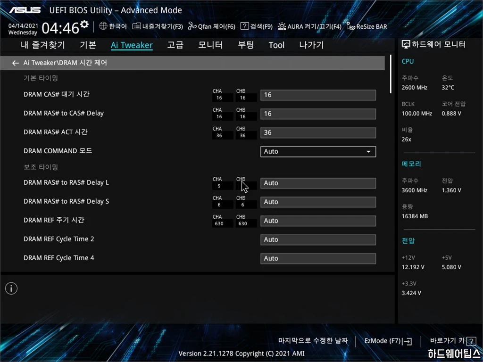
Task: Click 기본 타이밍 section heading
Action: point(41,78)
